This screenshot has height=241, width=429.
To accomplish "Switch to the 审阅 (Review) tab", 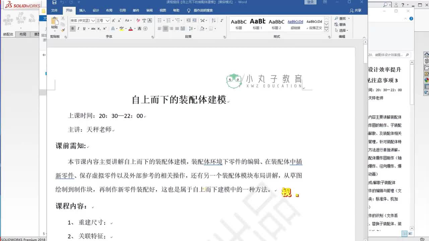I will click(149, 10).
